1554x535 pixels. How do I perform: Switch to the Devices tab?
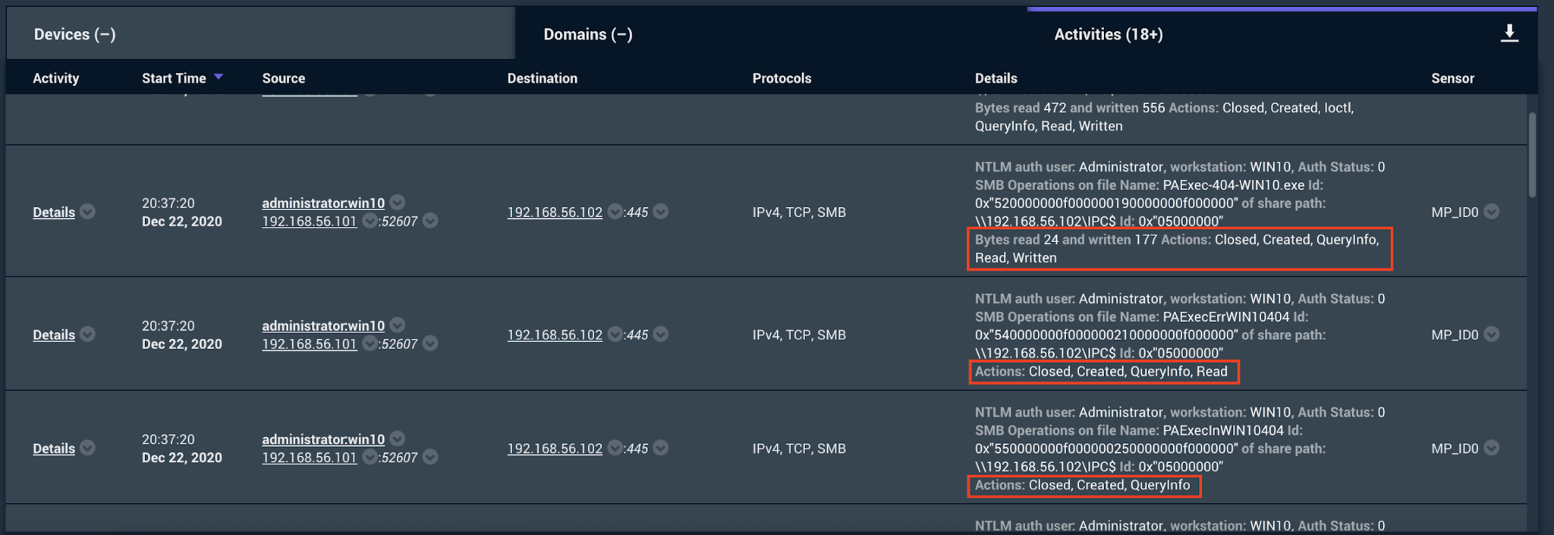coord(74,34)
